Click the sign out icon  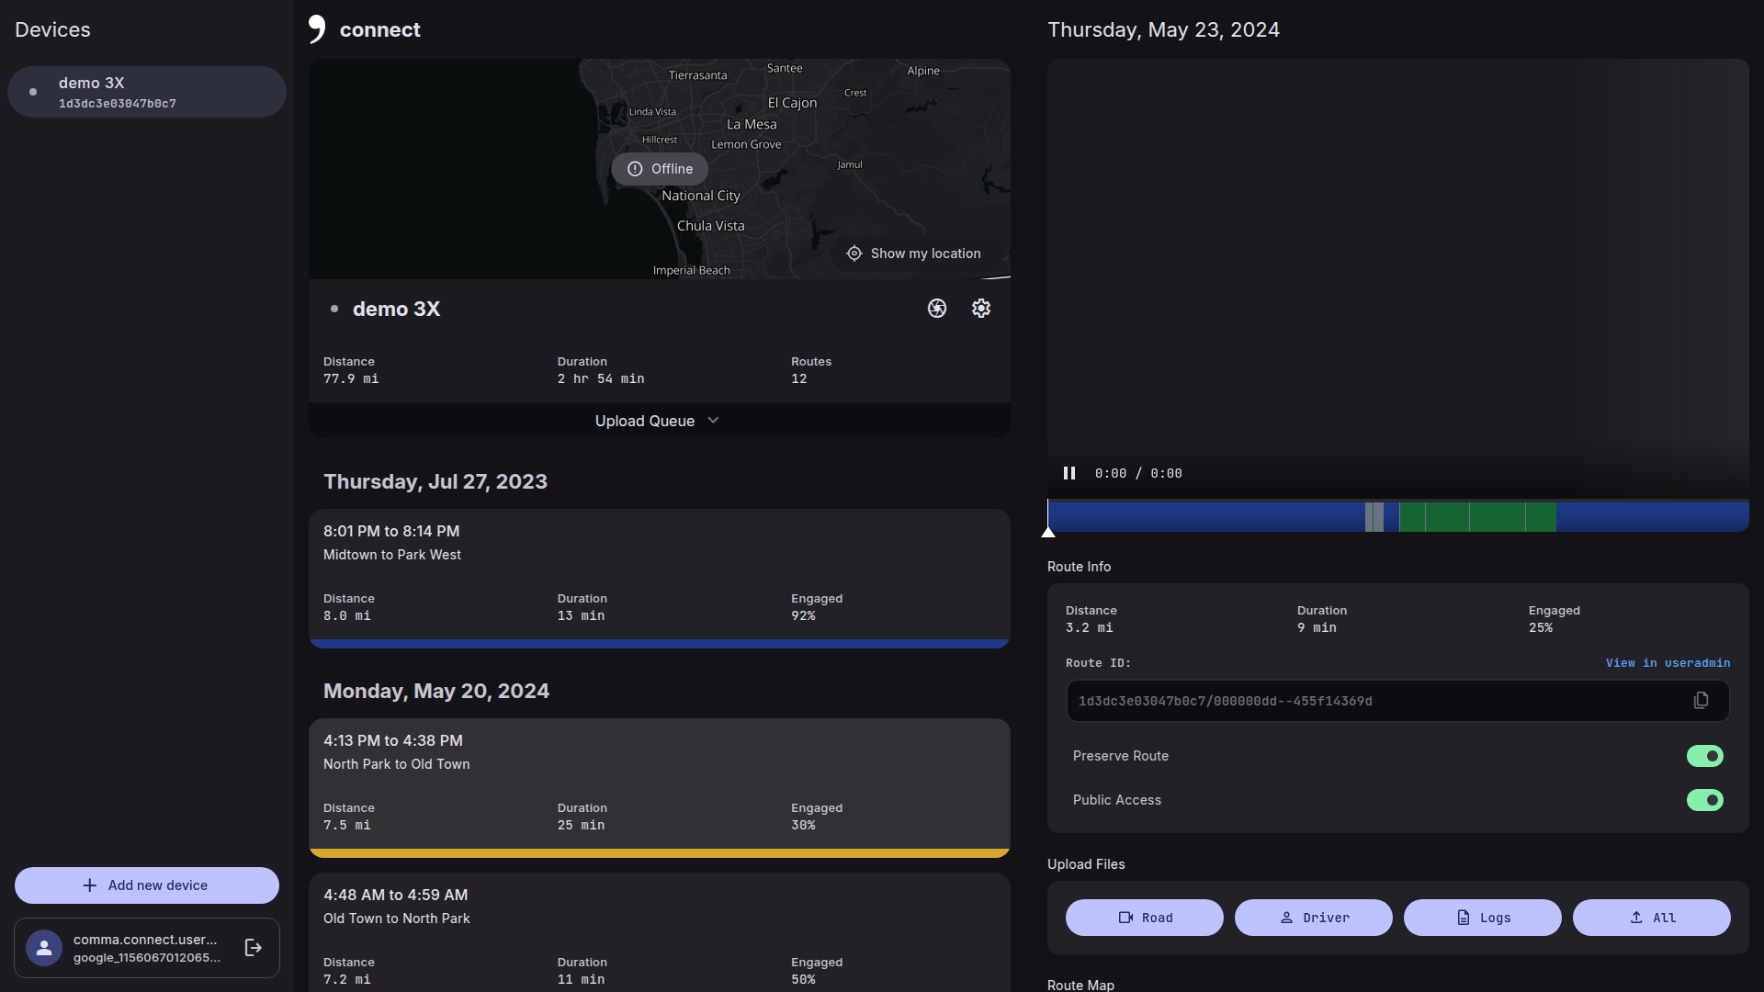click(x=254, y=947)
